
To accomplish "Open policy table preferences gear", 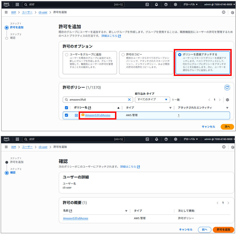I will (x=227, y=100).
